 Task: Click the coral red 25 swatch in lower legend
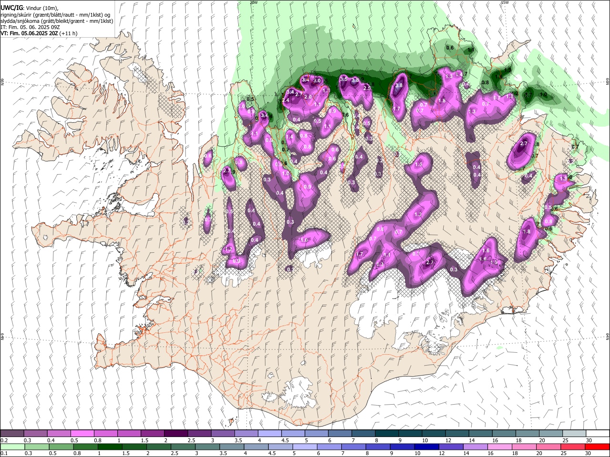click(572, 447)
